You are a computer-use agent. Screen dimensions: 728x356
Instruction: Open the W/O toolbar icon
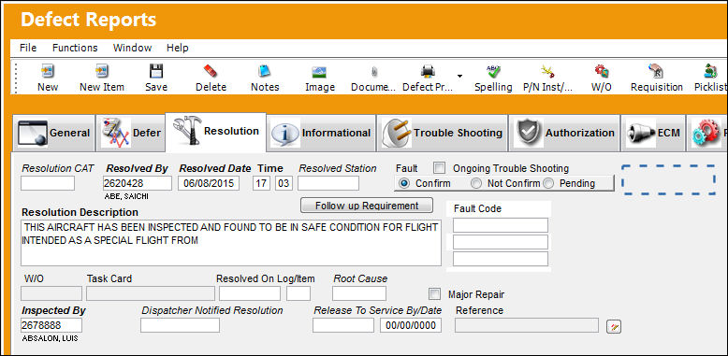tap(602, 71)
